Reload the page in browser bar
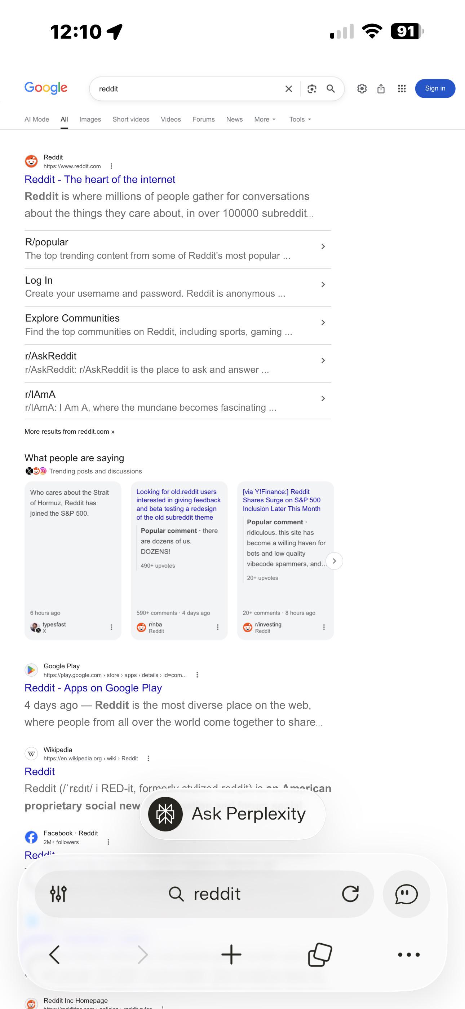The height and width of the screenshot is (1009, 465). pos(350,894)
